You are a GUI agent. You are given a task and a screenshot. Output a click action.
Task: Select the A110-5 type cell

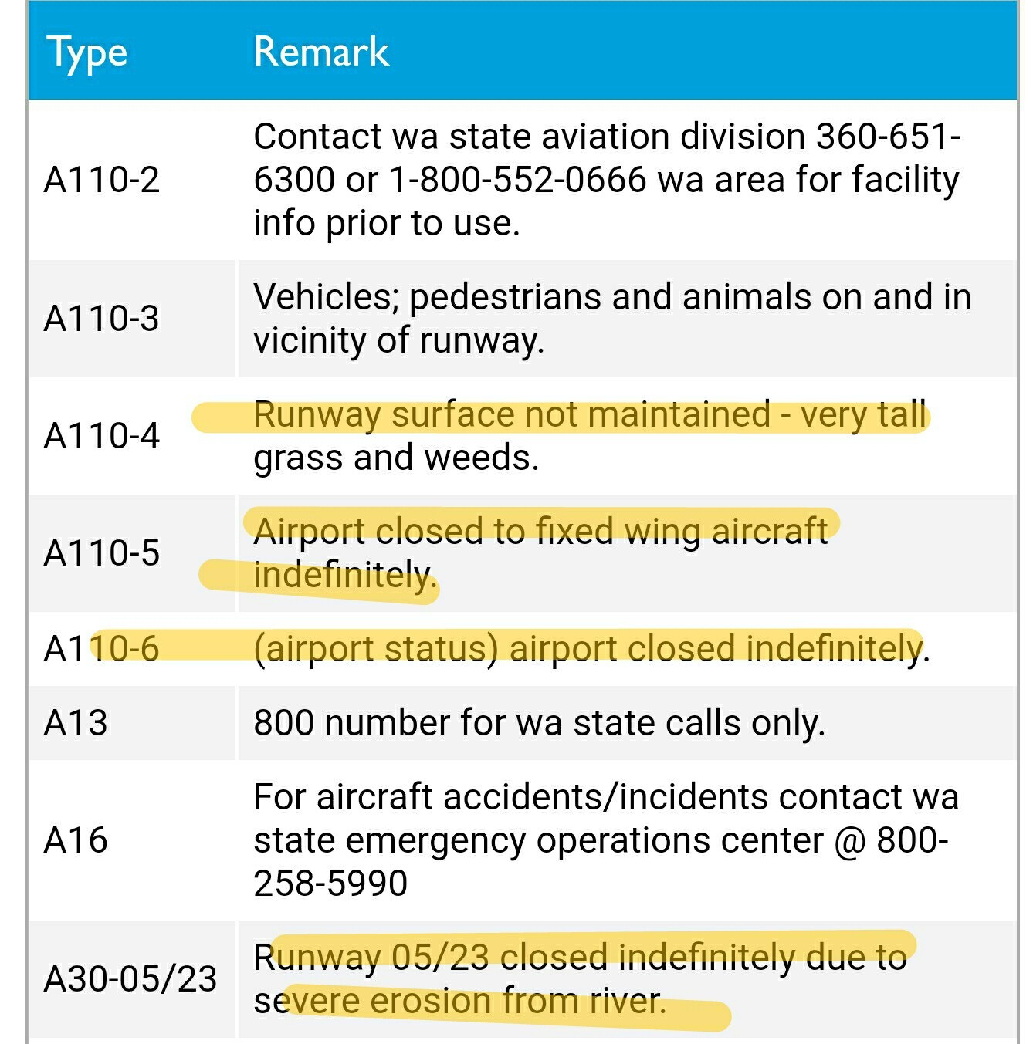pos(102,552)
